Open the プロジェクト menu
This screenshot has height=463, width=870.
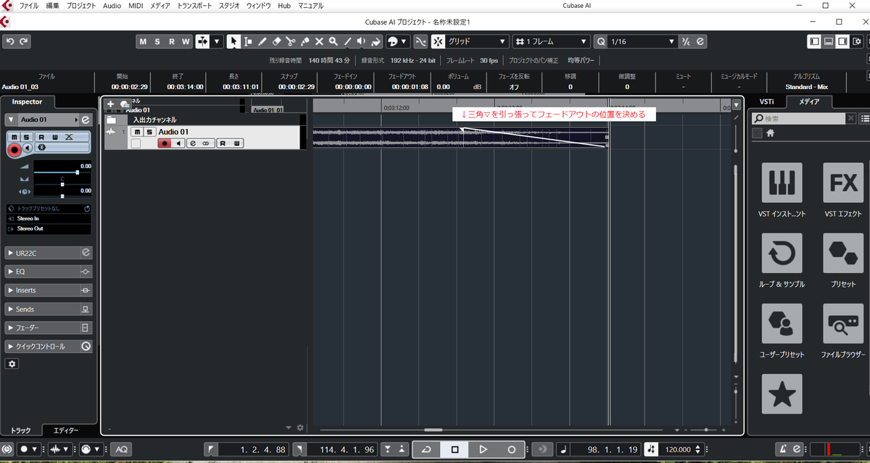pyautogui.click(x=80, y=5)
